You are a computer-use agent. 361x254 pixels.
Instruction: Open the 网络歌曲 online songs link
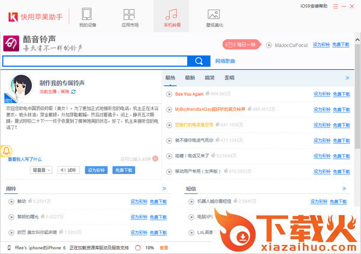224,61
